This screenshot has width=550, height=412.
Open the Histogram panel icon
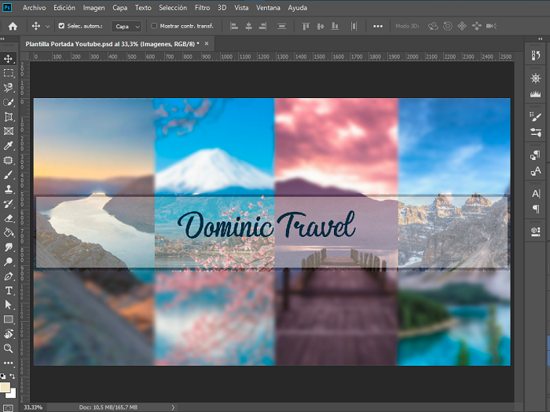[535, 94]
